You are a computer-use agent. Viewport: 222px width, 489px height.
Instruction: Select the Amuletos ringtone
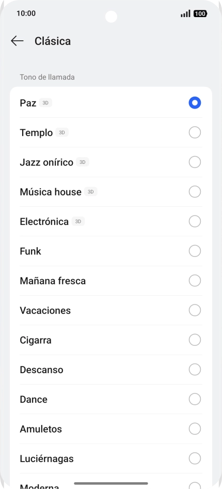[111, 429]
